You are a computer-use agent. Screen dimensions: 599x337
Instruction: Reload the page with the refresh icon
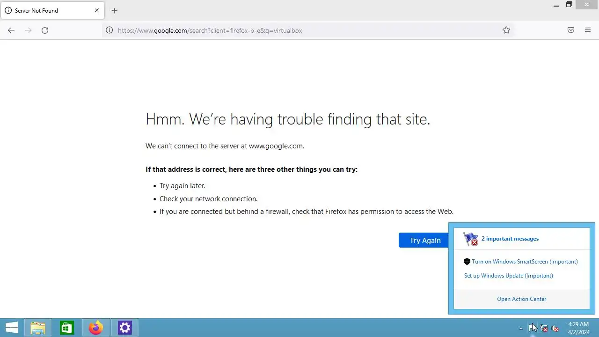click(45, 30)
